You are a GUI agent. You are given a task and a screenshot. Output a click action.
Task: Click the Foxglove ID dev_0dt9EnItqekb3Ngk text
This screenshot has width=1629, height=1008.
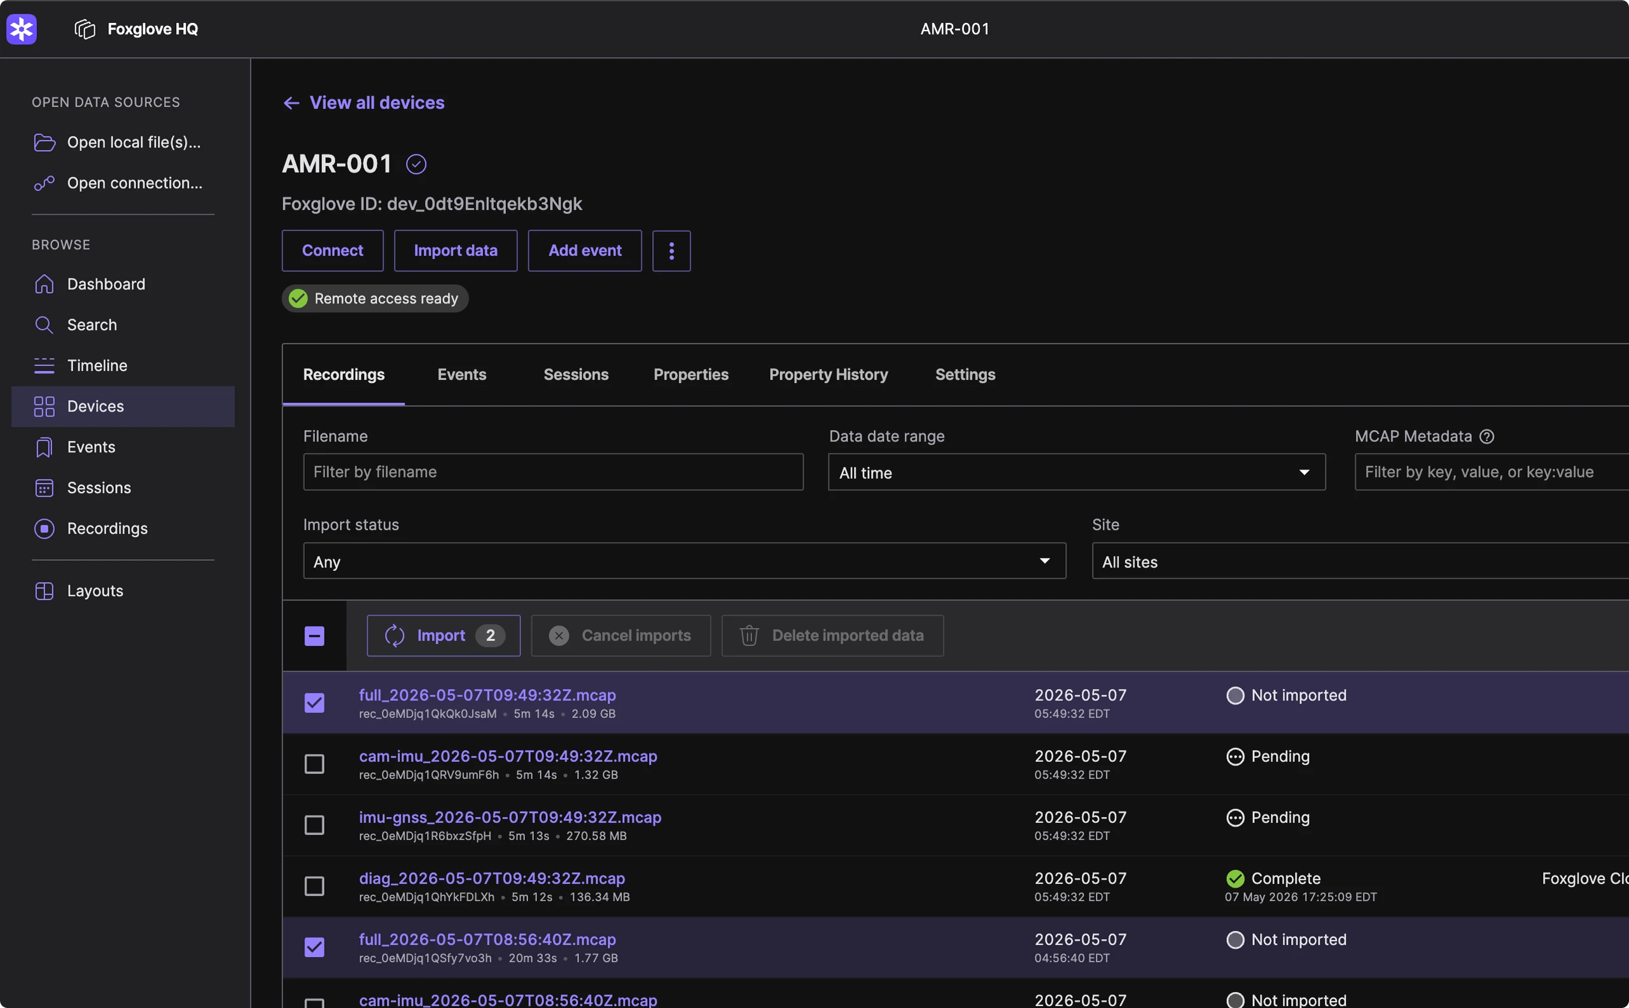point(432,204)
